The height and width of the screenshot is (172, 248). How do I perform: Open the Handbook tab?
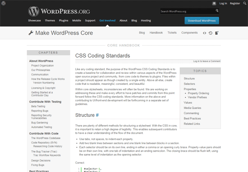click(156, 33)
